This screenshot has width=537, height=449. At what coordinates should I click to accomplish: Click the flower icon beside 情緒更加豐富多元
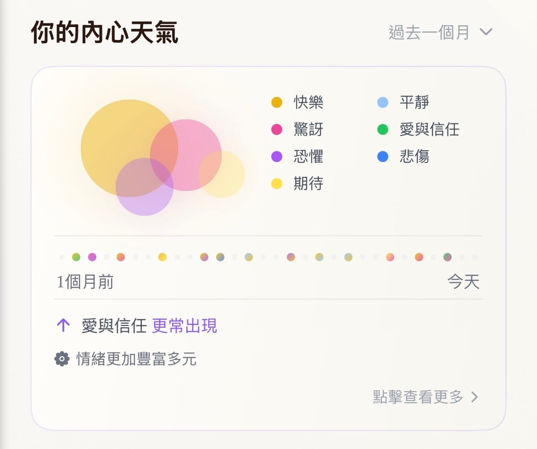[x=62, y=359]
